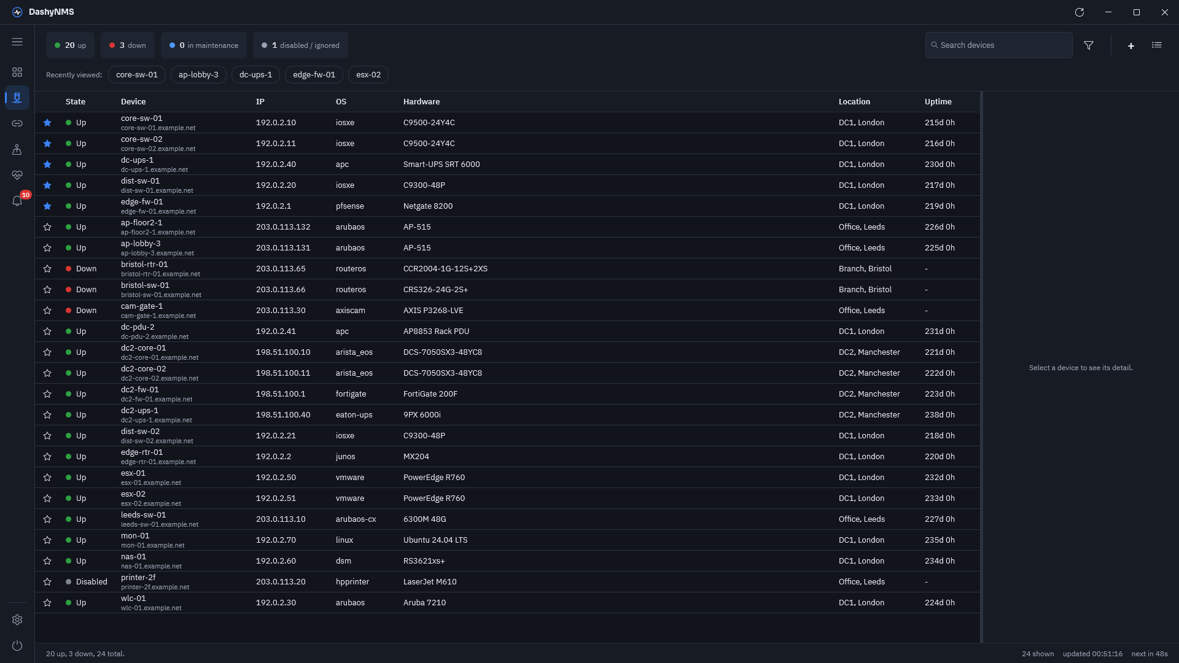
Task: Sort by the Location column header
Action: (x=854, y=102)
